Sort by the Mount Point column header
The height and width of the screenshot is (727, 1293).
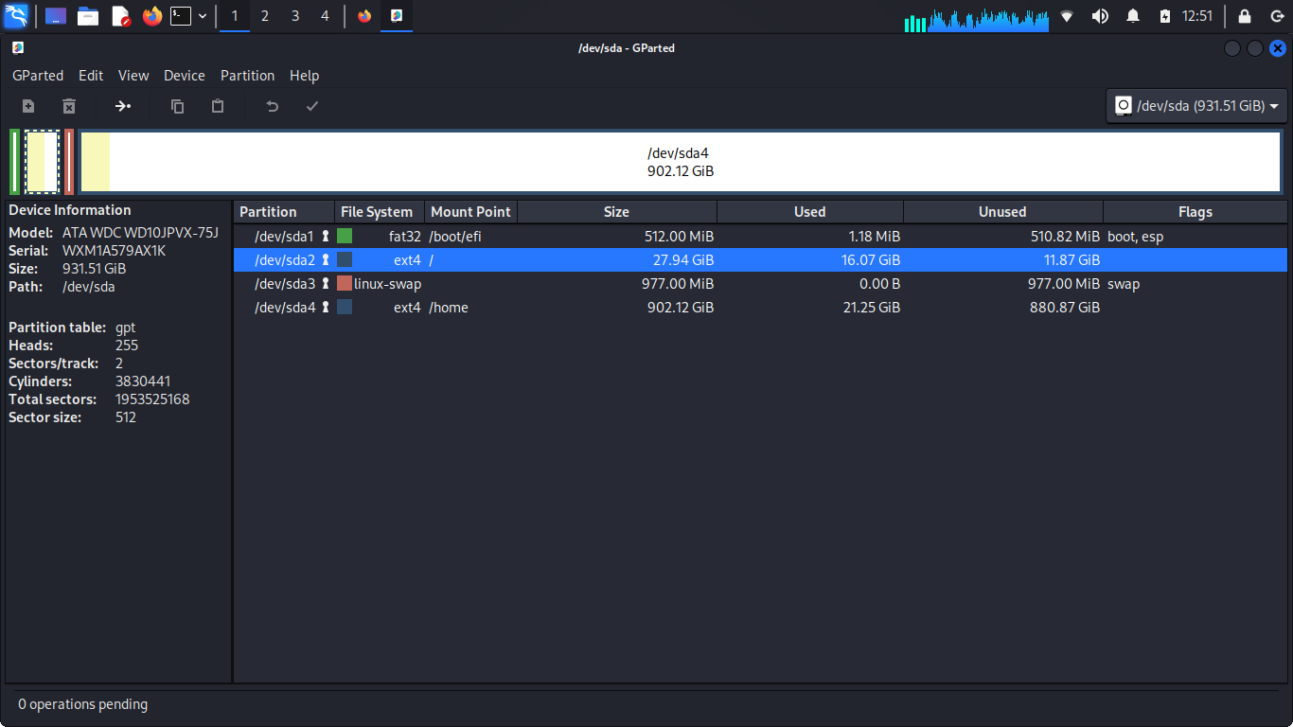(x=470, y=212)
